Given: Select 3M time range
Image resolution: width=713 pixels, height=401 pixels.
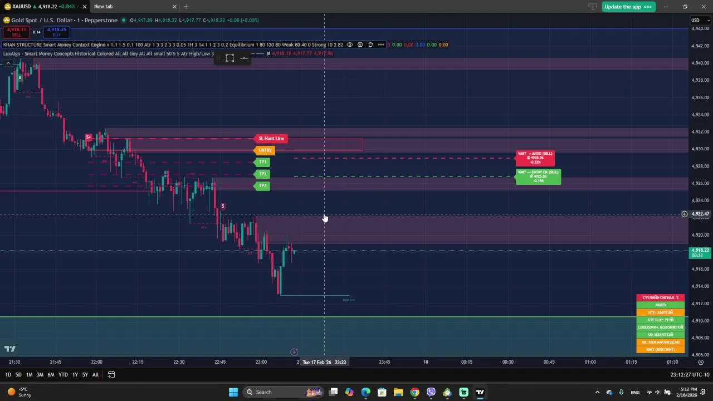Looking at the screenshot, I should (40, 375).
